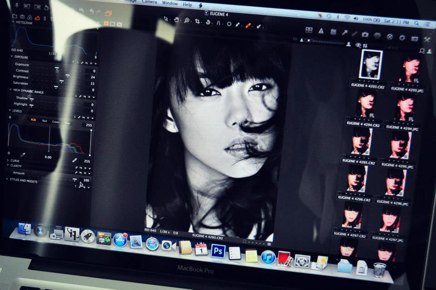Image resolution: width=436 pixels, height=290 pixels.
Task: Choose the rotate tool in toolbar
Action: pyautogui.click(x=208, y=22)
